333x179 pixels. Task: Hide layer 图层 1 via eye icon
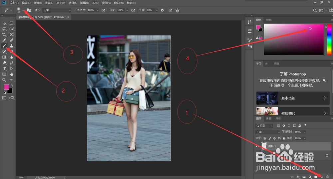pyautogui.click(x=257, y=146)
